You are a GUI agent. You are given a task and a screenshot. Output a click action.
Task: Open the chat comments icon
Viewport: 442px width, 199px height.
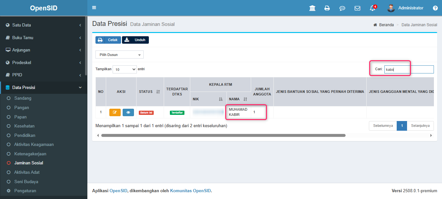pos(342,8)
